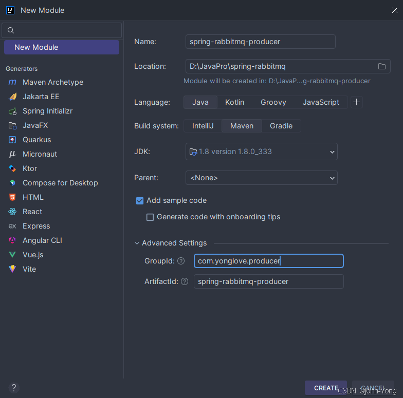
Task: Click the GroupId help question icon
Action: click(181, 261)
